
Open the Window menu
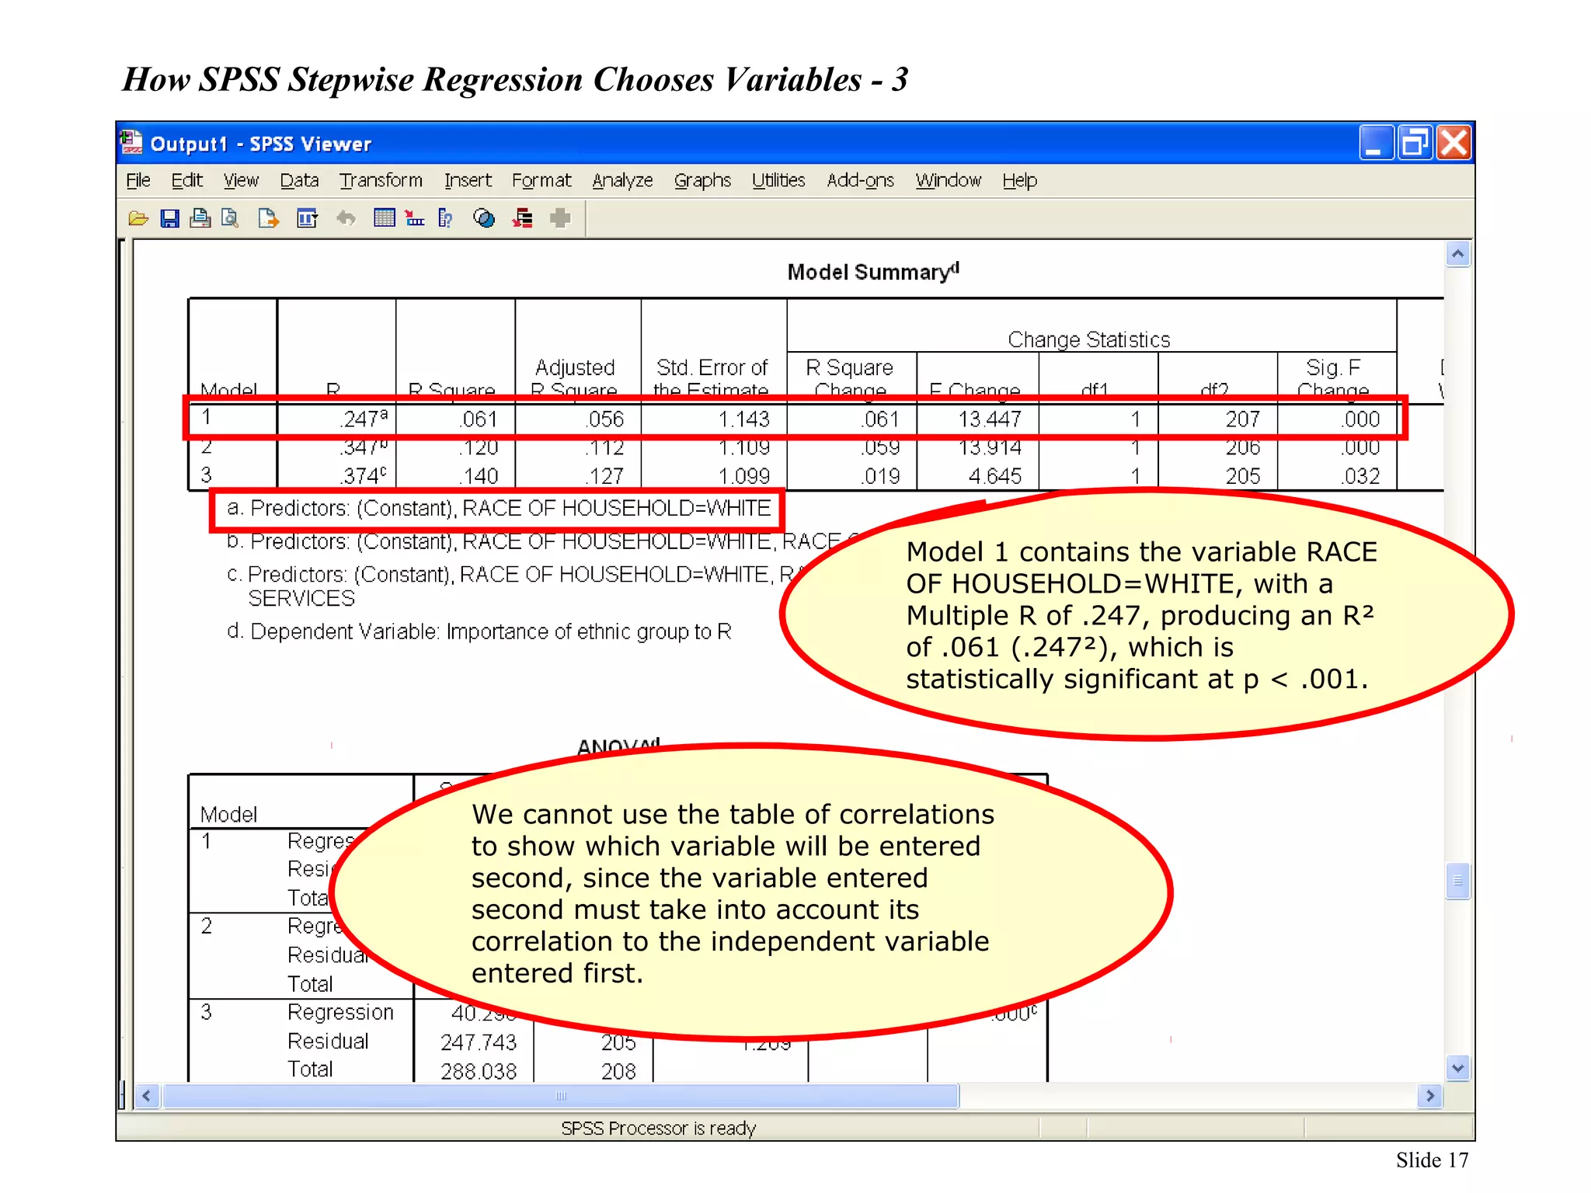click(x=948, y=181)
